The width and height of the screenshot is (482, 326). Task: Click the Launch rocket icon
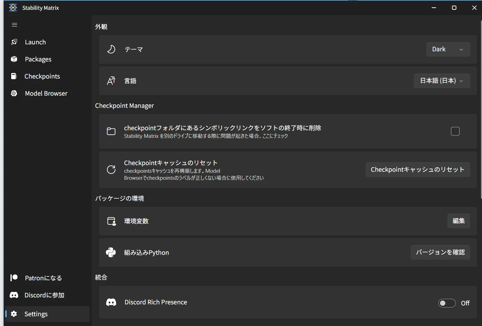[x=14, y=42]
